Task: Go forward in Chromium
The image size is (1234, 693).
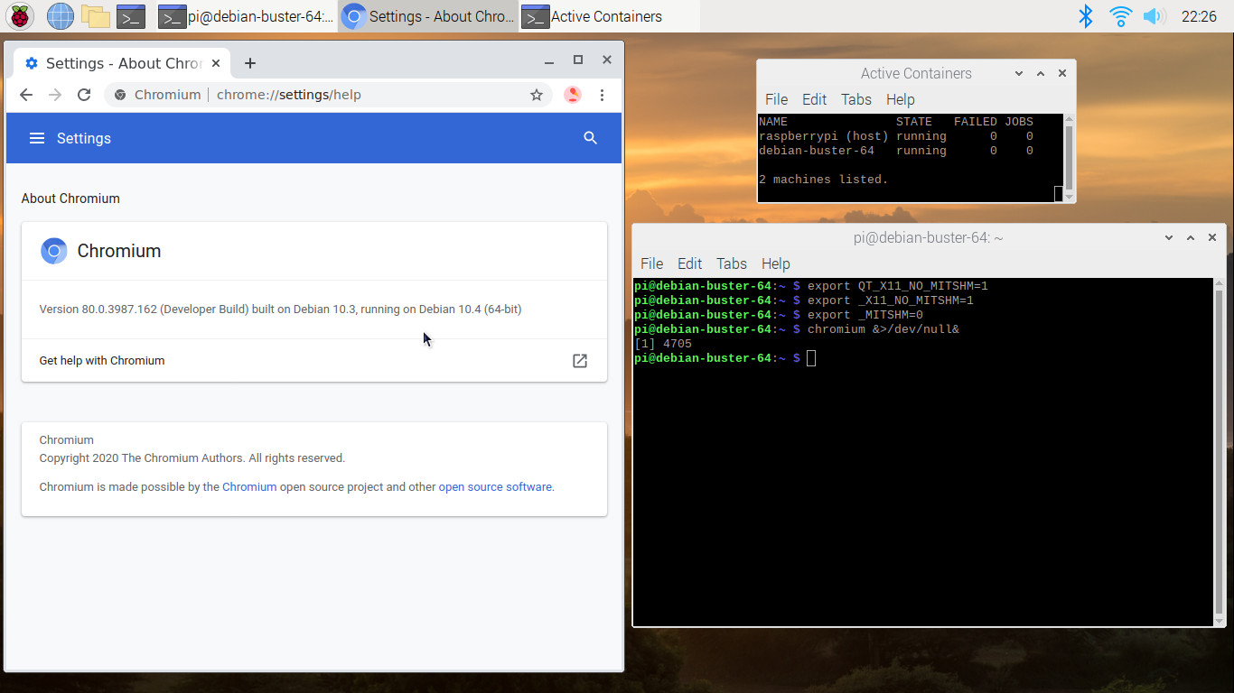Action: pos(55,95)
